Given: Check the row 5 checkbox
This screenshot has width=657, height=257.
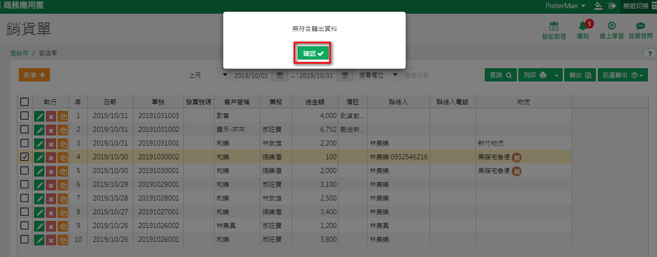Looking at the screenshot, I should (x=24, y=170).
